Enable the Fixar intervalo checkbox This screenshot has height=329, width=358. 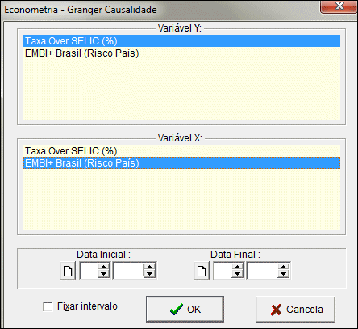(x=48, y=306)
